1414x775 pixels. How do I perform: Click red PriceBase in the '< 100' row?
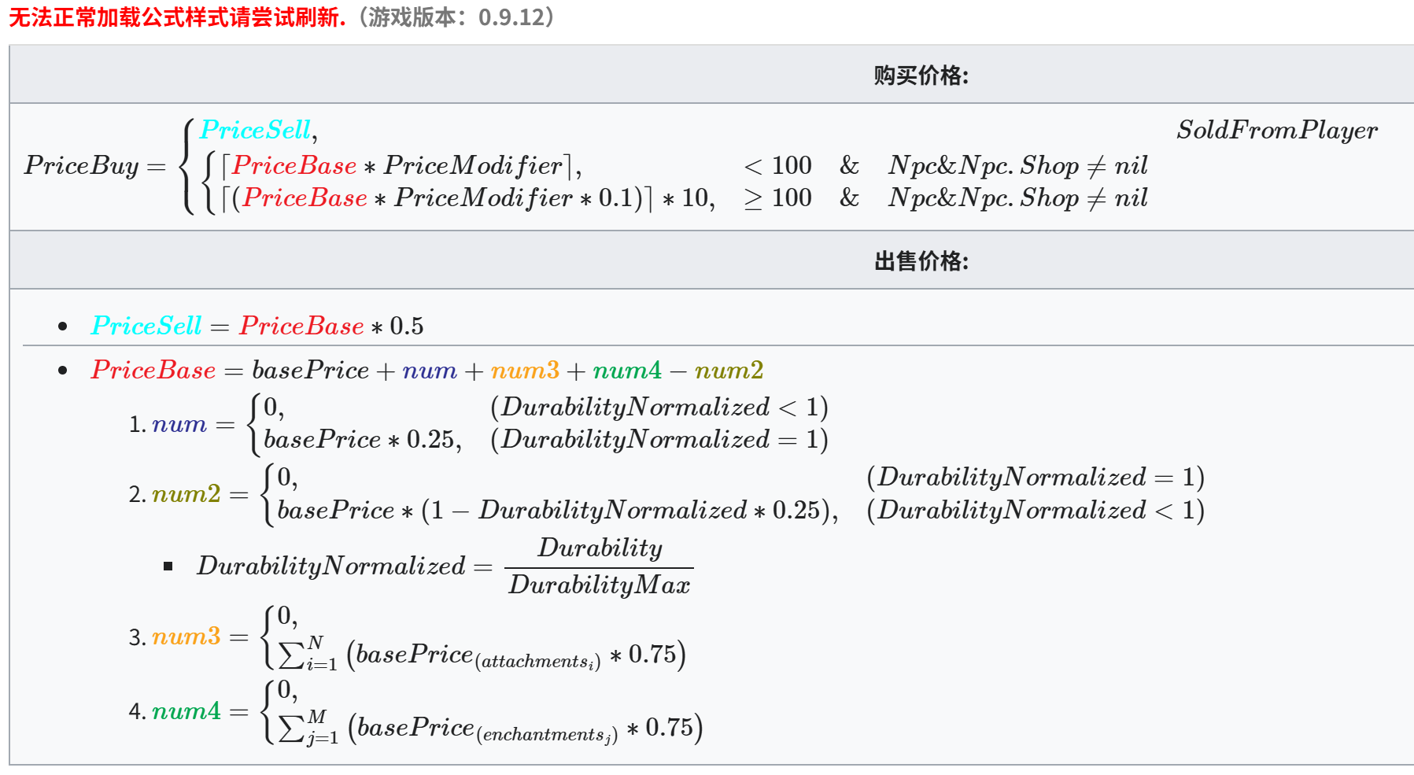coord(294,166)
